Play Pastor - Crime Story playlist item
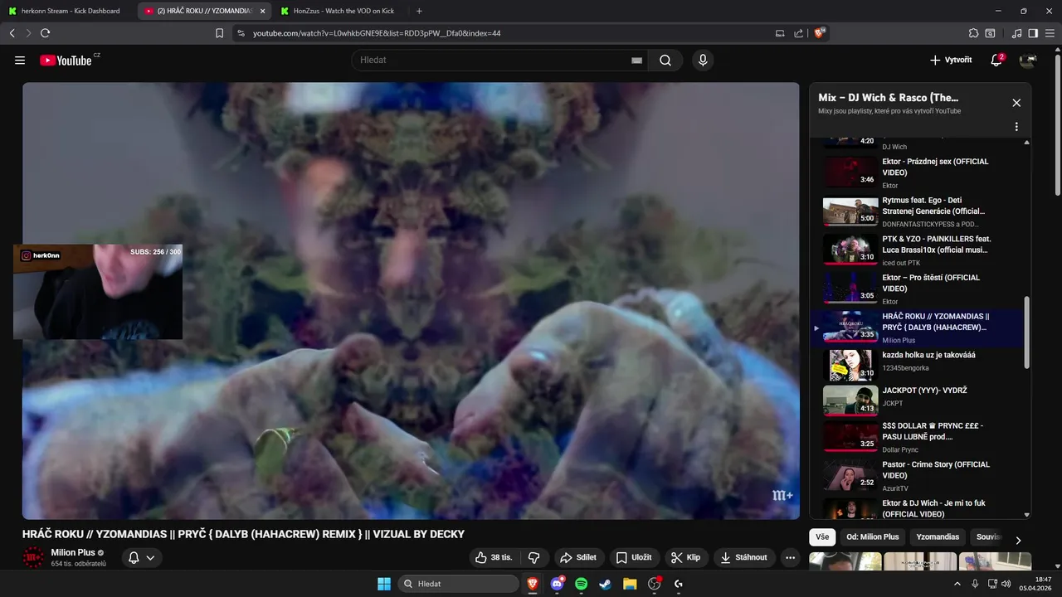 point(919,476)
